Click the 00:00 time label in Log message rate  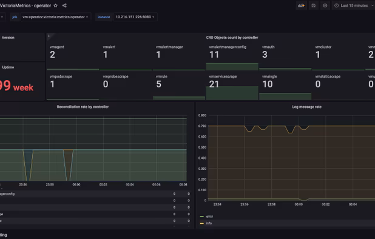pos(299,204)
